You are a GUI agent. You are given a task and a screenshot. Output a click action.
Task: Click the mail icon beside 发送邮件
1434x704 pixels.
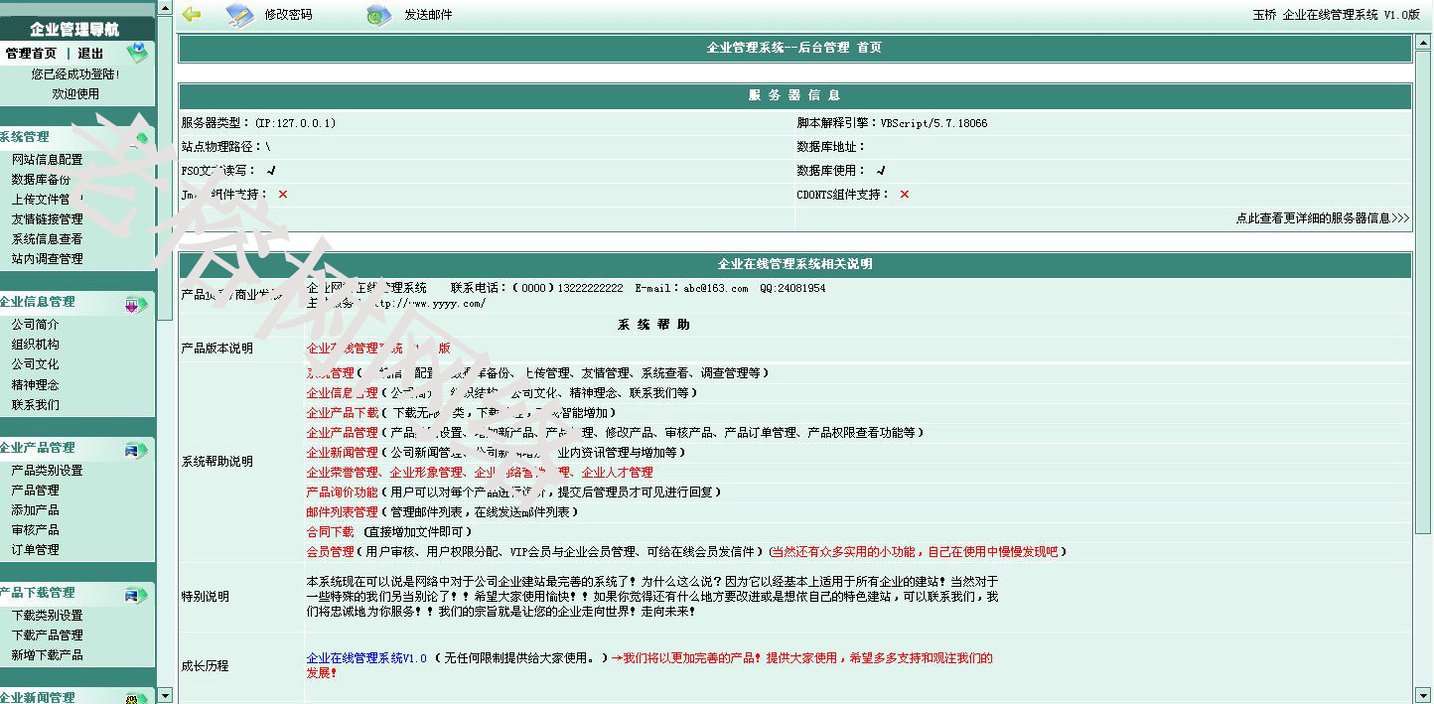(x=378, y=15)
